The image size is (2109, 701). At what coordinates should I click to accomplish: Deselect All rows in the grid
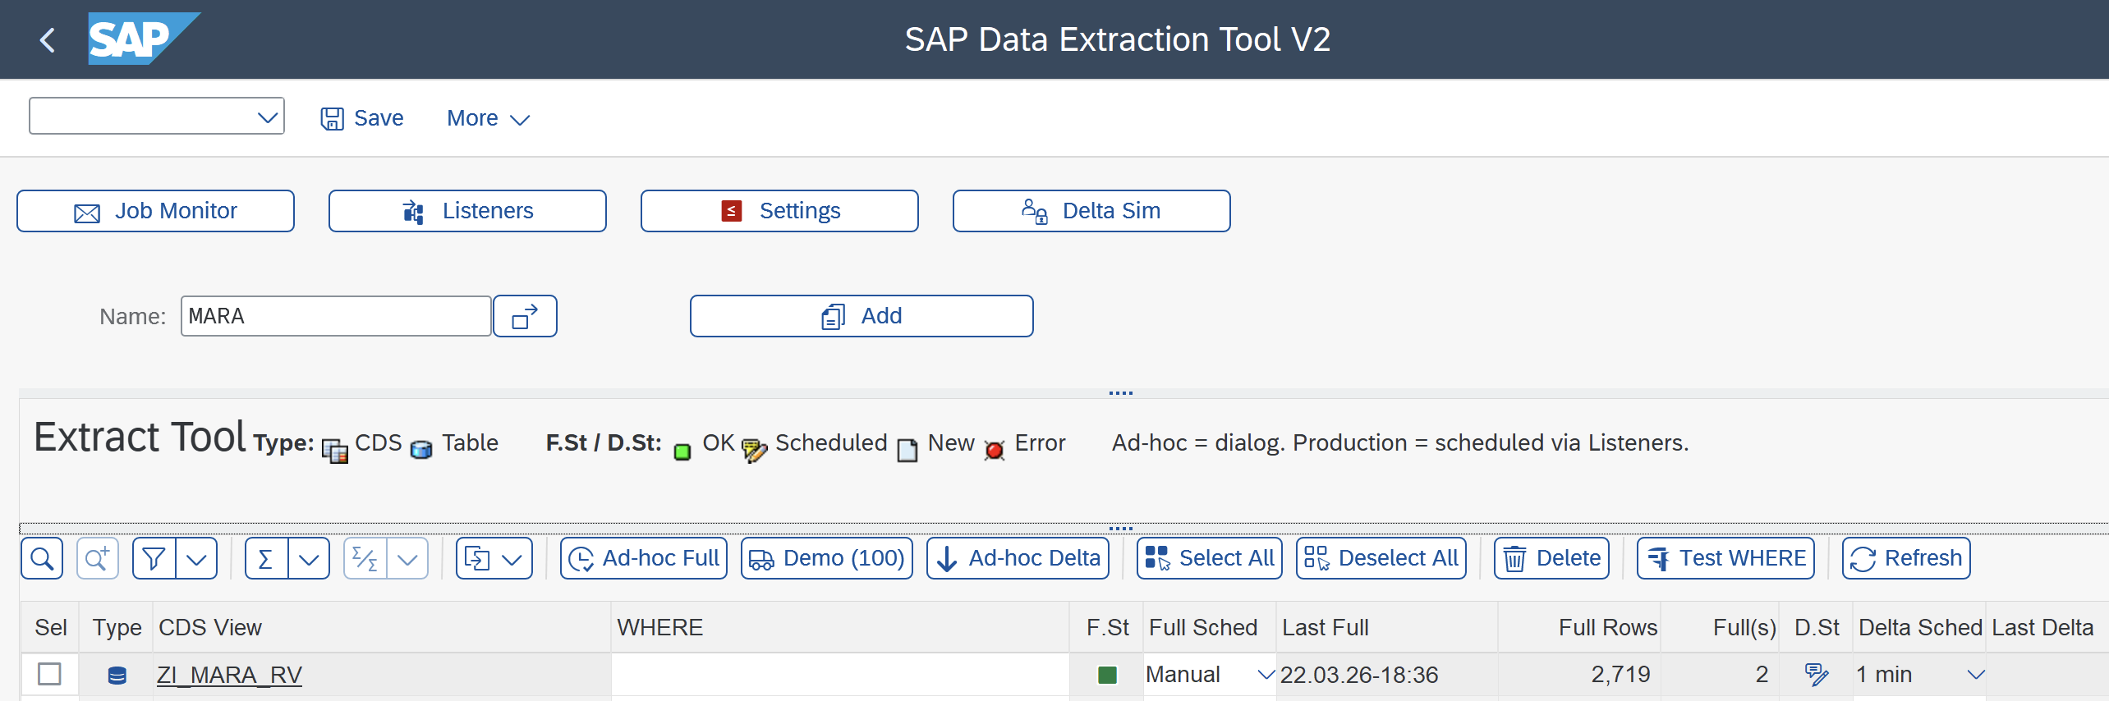coord(1381,558)
